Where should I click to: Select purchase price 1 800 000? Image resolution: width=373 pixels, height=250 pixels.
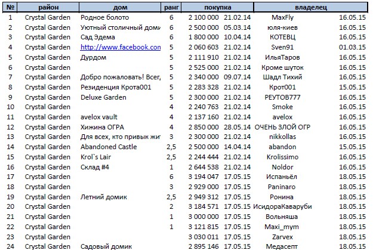click(x=204, y=38)
